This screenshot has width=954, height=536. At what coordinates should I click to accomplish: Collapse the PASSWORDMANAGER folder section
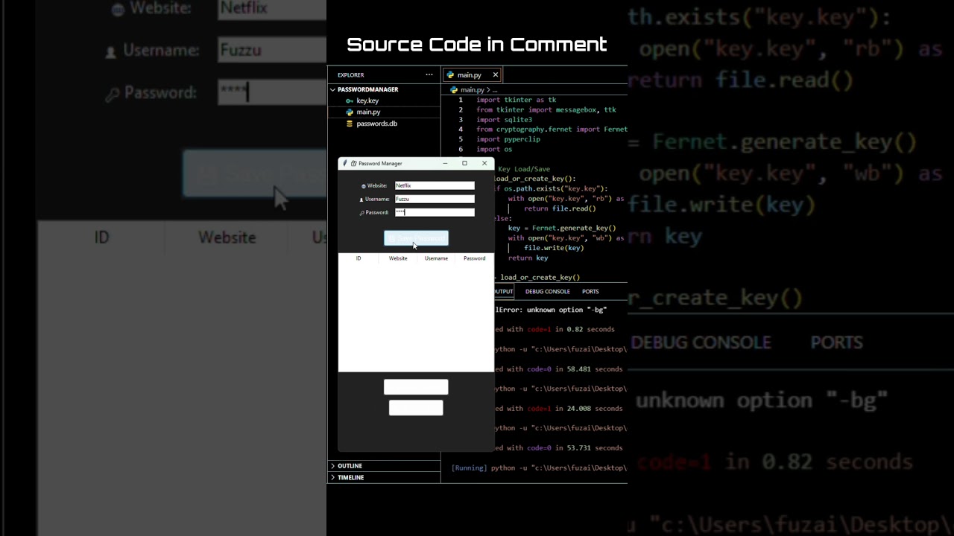coord(367,89)
